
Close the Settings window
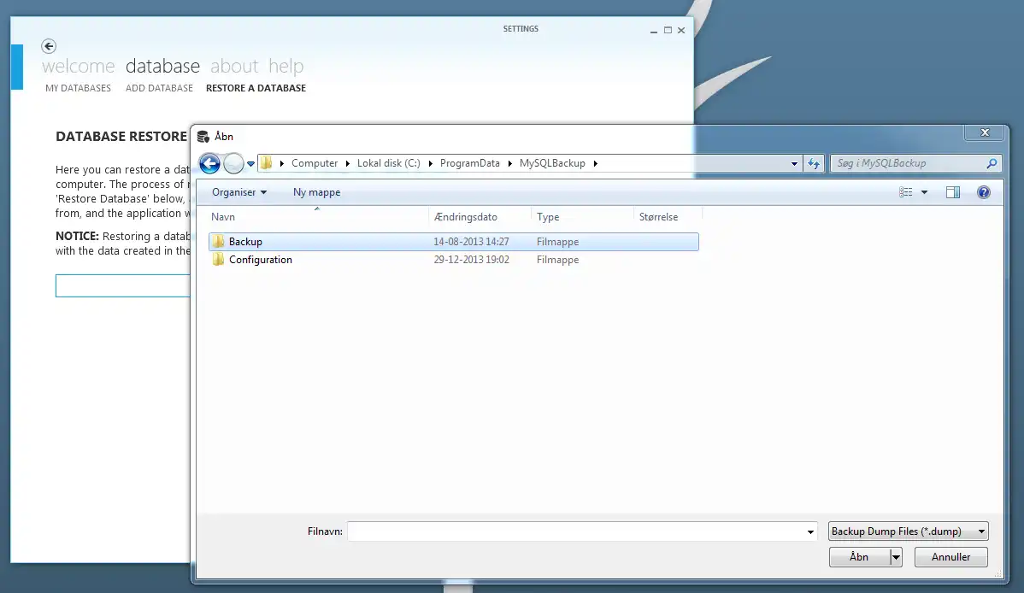pyautogui.click(x=681, y=30)
